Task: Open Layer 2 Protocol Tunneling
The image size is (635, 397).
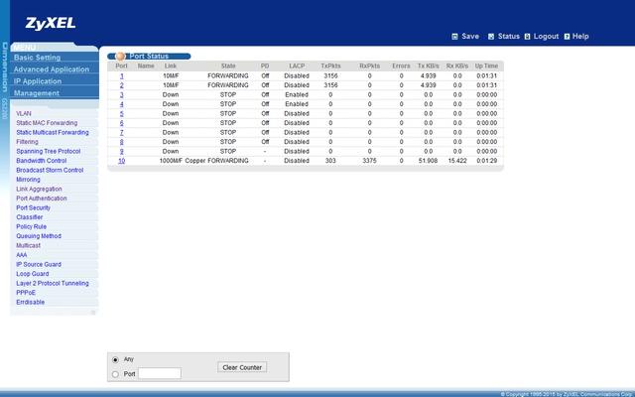Action: [53, 284]
